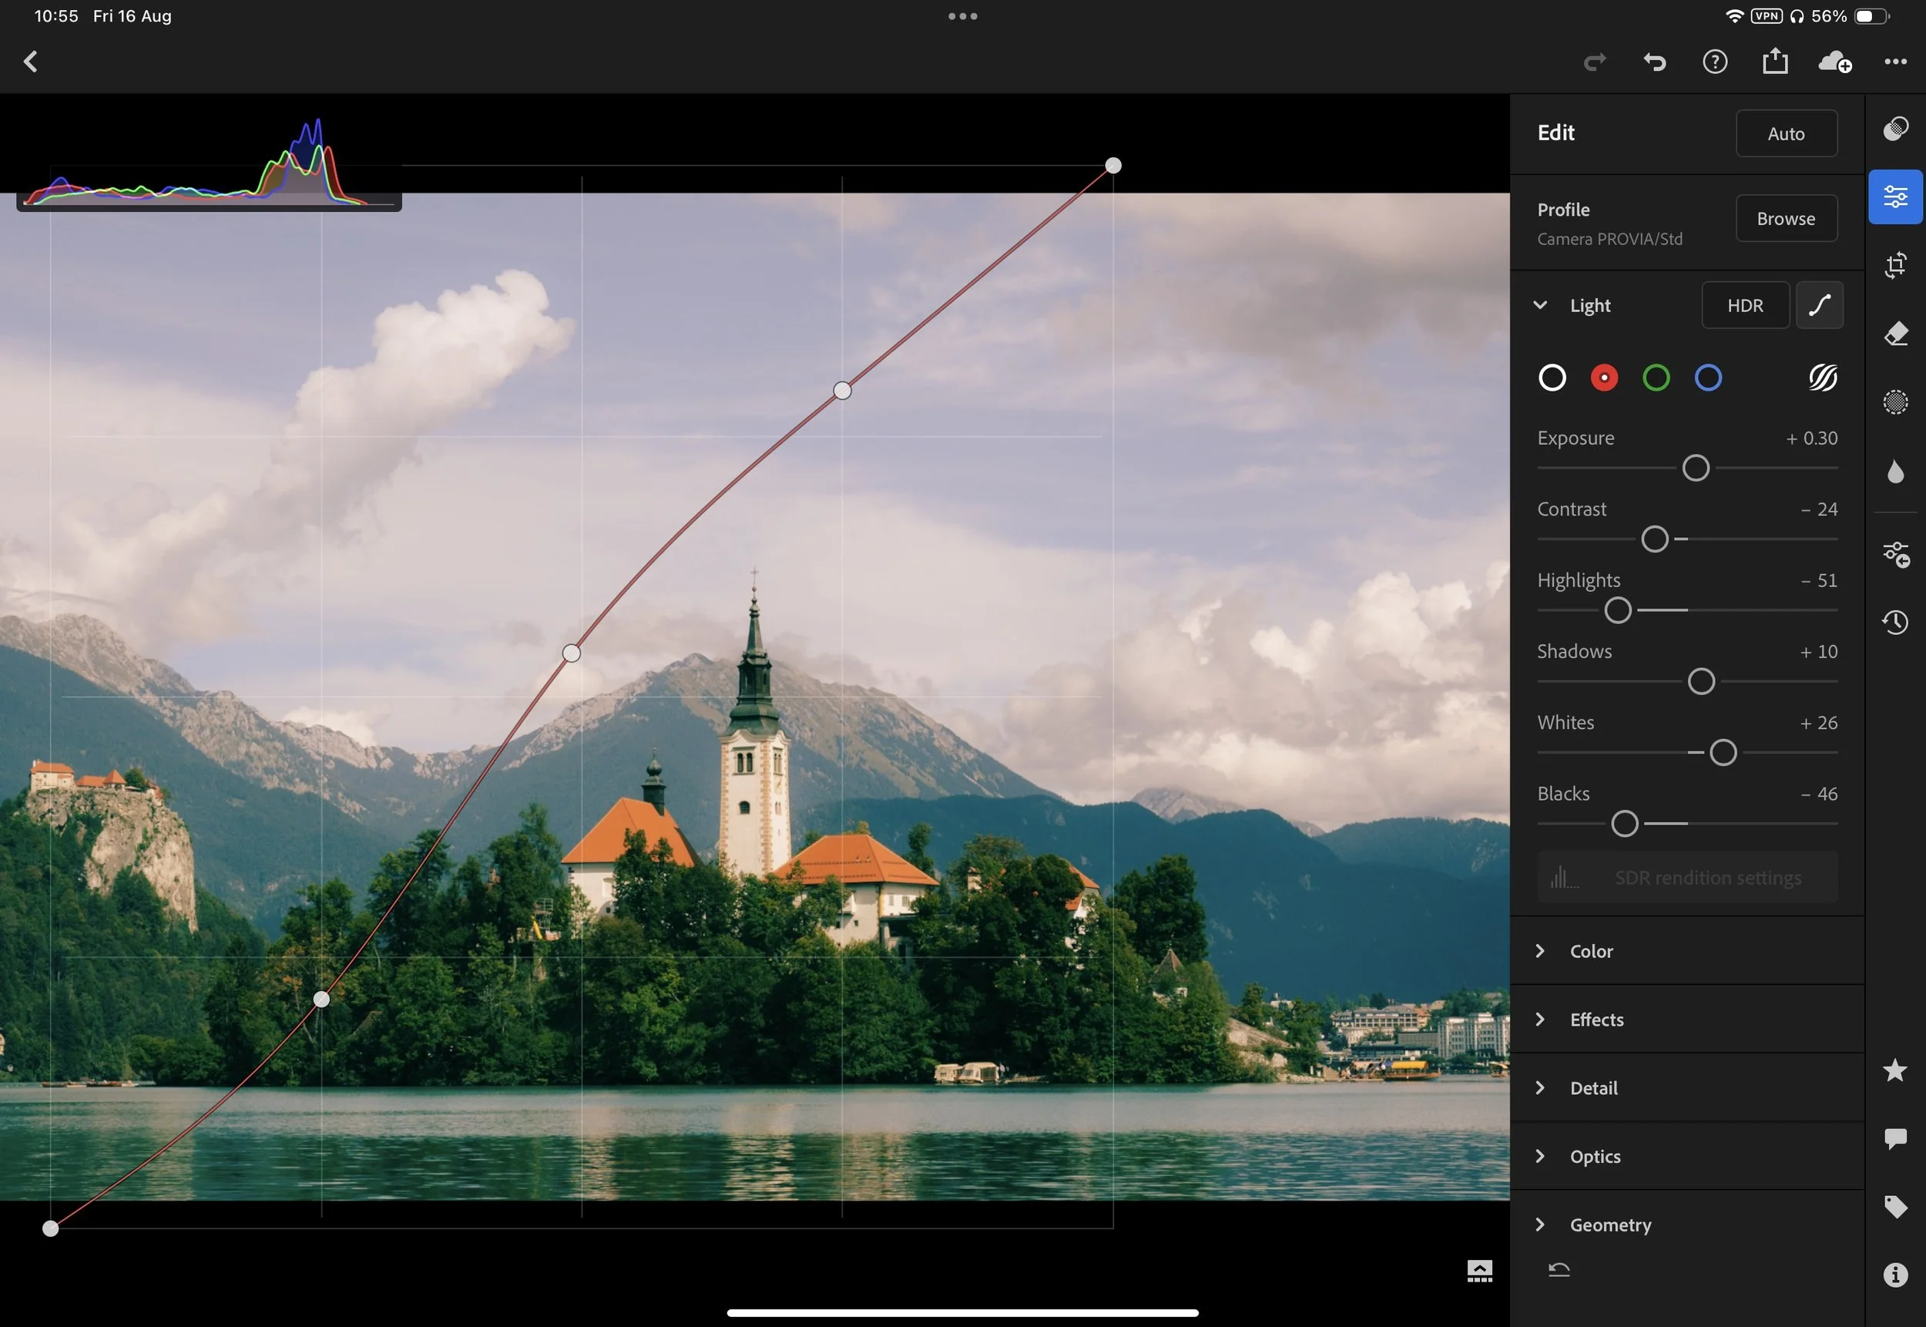Open the Versions history icon
Screen dimensions: 1926x1327
pyautogui.click(x=1895, y=622)
